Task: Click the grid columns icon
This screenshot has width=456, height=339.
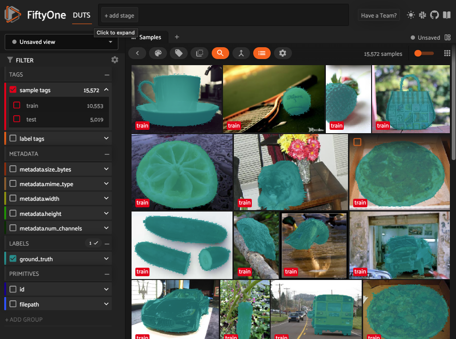Action: (447, 53)
